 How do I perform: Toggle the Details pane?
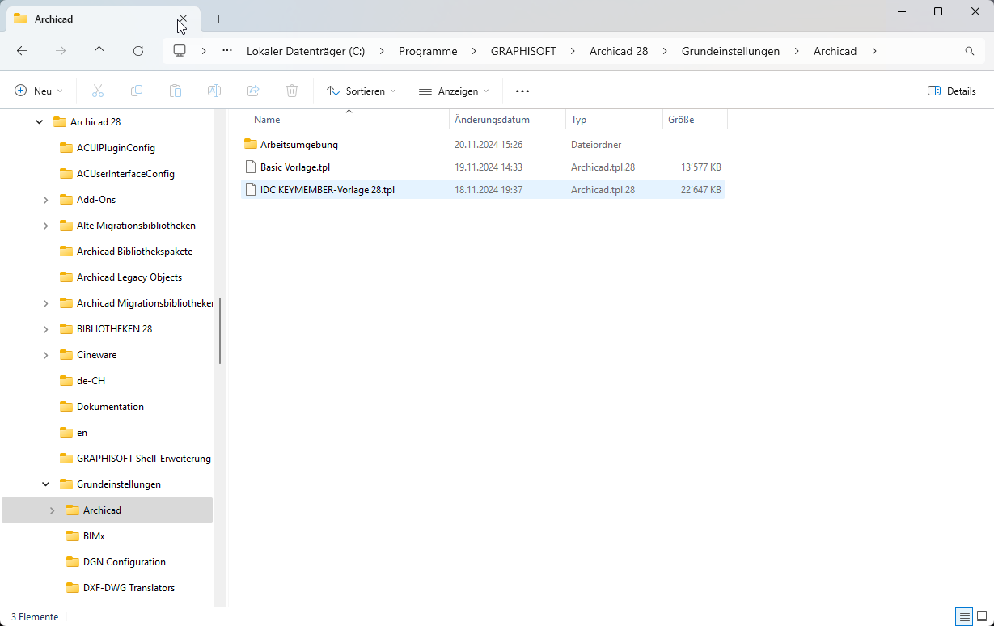pos(952,91)
